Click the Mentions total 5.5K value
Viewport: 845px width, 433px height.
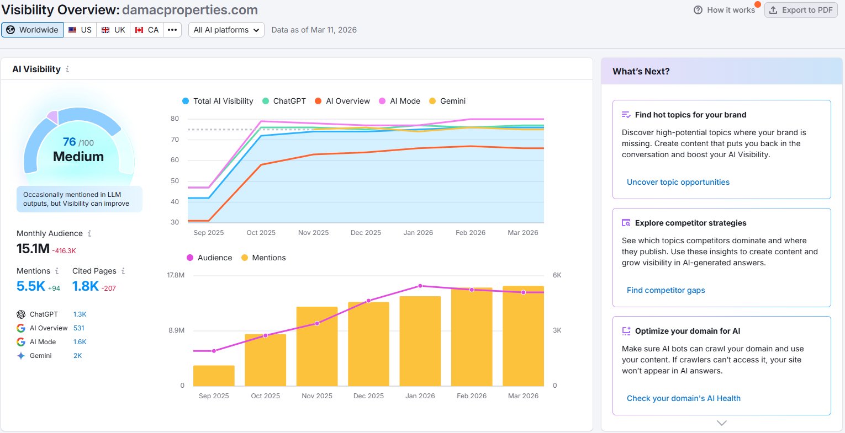pos(31,286)
